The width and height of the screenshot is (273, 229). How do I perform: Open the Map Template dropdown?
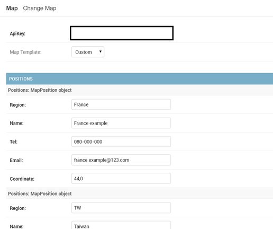[88, 52]
